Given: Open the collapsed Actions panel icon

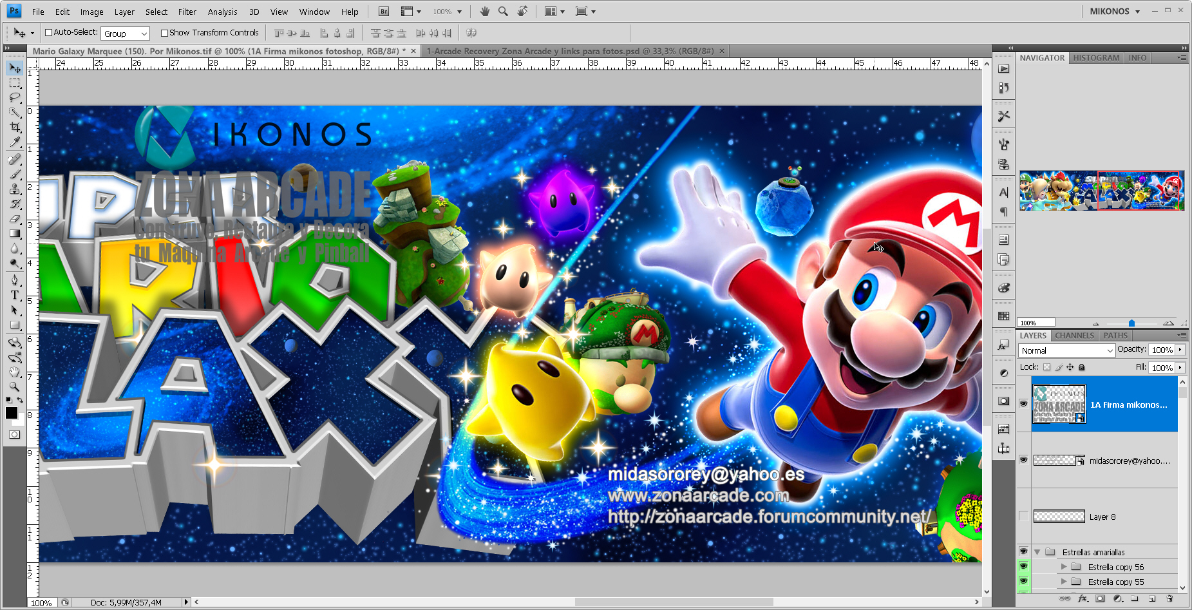Looking at the screenshot, I should coord(1004,69).
